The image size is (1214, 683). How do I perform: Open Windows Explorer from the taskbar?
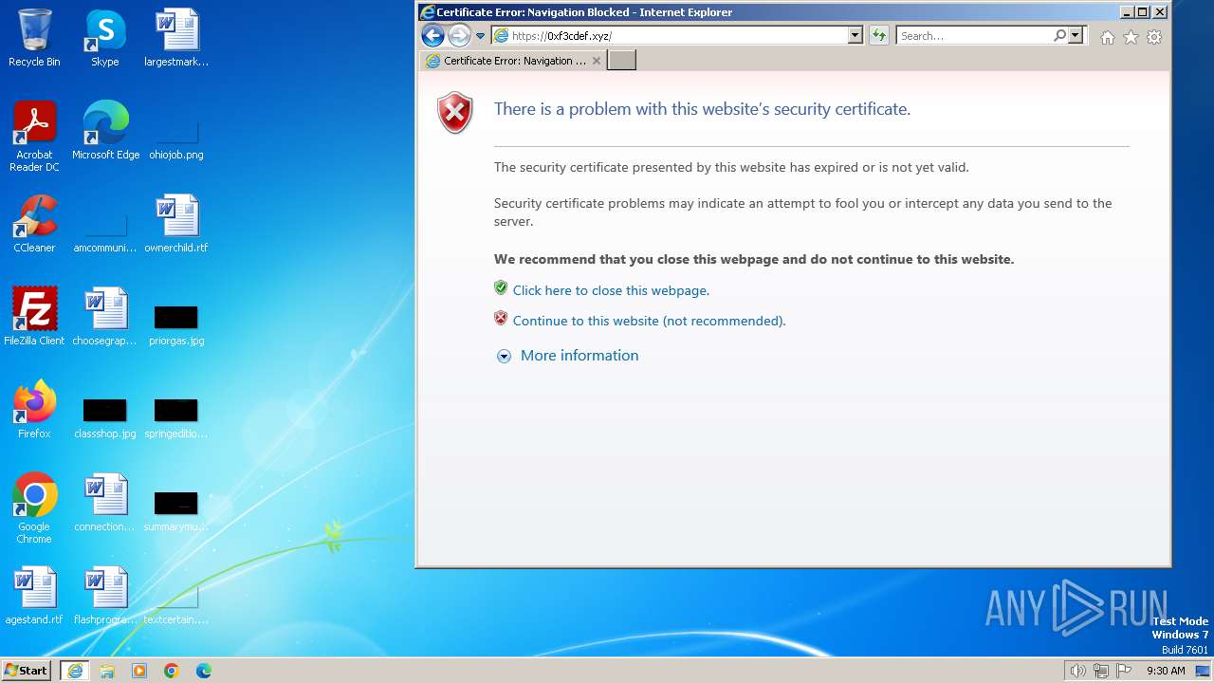[107, 671]
